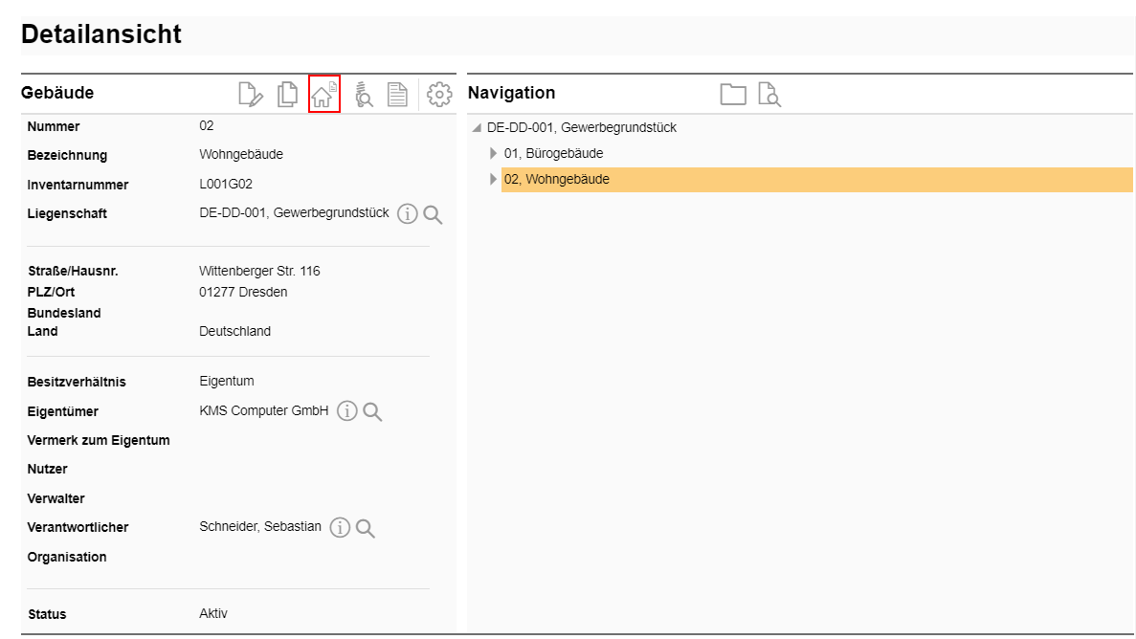Screen dimensions: 1136x639
Task: Collapse the DE-DD-001 Gewerbegrundstück node
Action: pyautogui.click(x=477, y=128)
